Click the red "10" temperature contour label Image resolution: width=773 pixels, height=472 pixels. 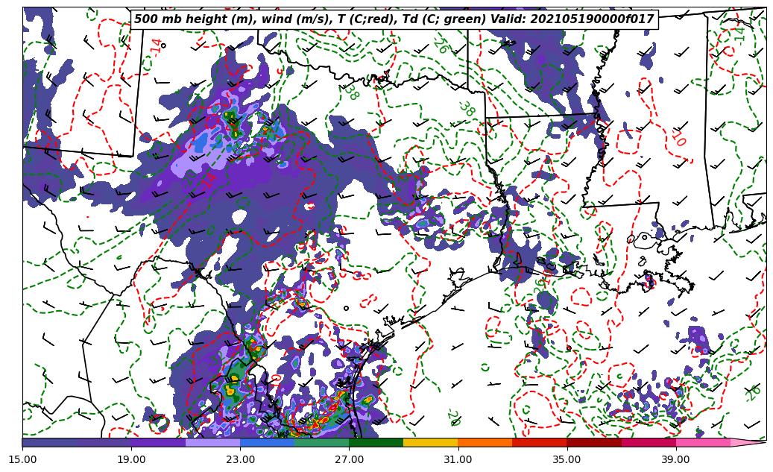click(x=678, y=137)
